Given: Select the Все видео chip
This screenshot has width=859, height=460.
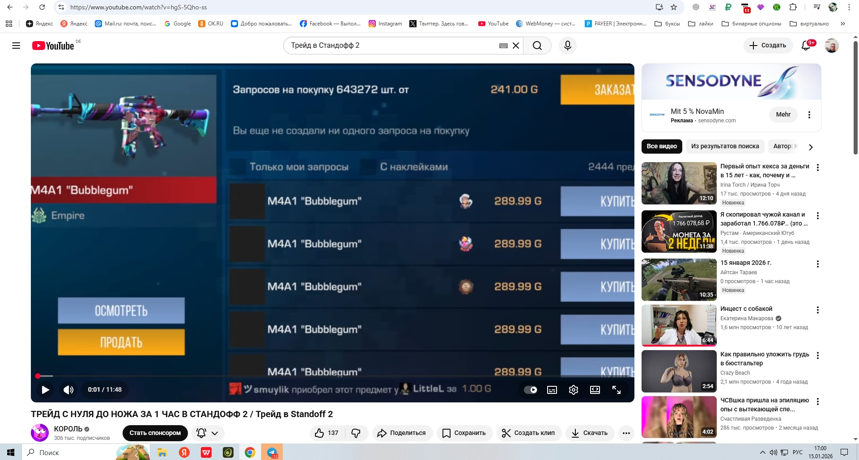Looking at the screenshot, I should pyautogui.click(x=662, y=146).
